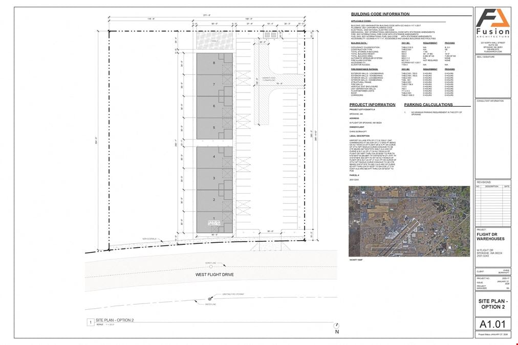Click the Fusion Architecture logo
Image resolution: width=518 pixels, height=345 pixels.
coord(493,24)
